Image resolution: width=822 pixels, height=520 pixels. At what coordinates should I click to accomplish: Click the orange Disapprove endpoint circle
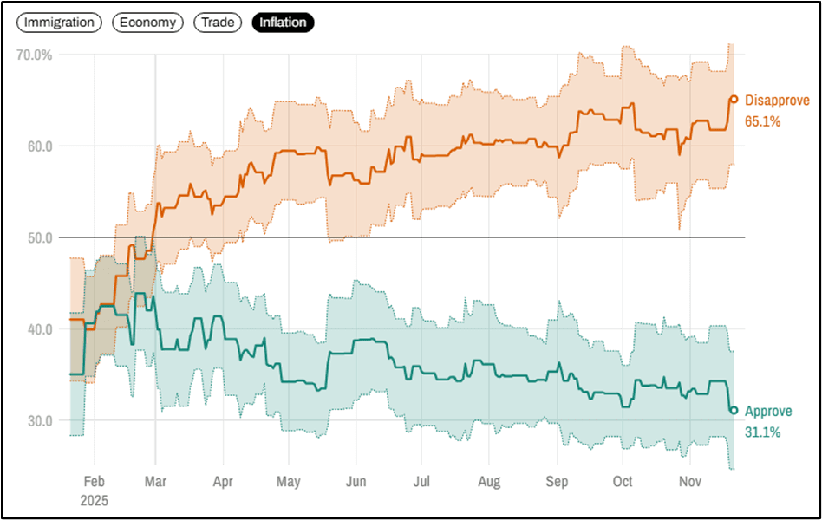pyautogui.click(x=733, y=100)
